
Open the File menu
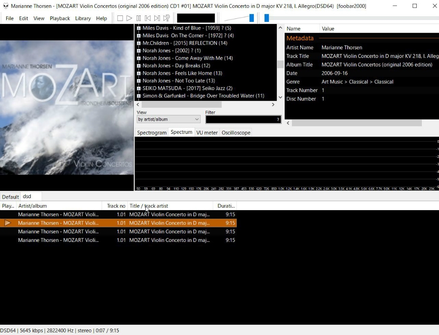(9, 18)
